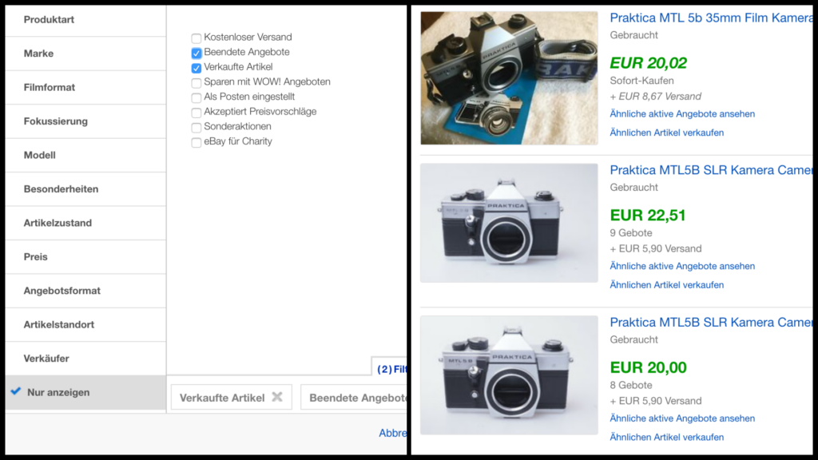The image size is (818, 460).
Task: Open Artikelstandort filter category
Action: [85, 325]
